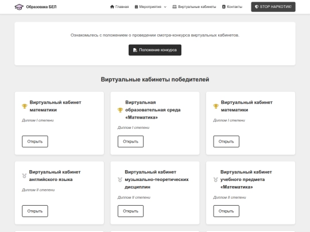Open the Виртуальная образовательная среда «Математика» cabinet

tap(130, 141)
